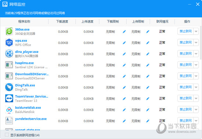202x139 pixels.
Task: Sort by 上传速度 column header
Action: pos(87,21)
